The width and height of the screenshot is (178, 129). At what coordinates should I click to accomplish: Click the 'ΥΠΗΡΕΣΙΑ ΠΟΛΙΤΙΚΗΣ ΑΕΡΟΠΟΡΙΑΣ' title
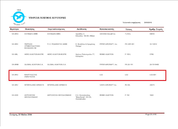(47, 18)
